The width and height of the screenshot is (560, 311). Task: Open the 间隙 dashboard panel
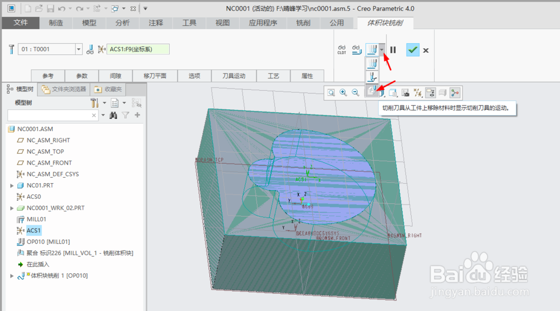[x=115, y=76]
